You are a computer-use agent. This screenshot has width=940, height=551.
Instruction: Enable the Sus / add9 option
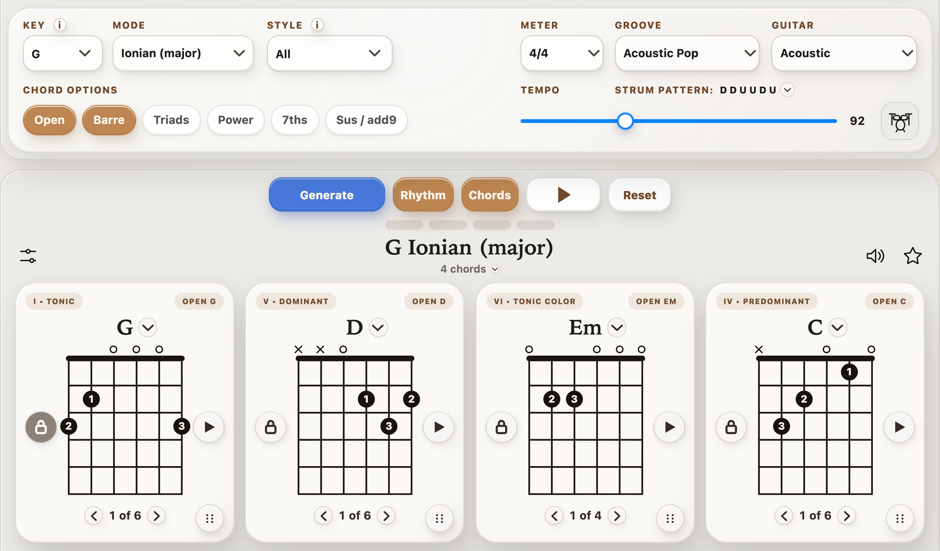coord(366,120)
